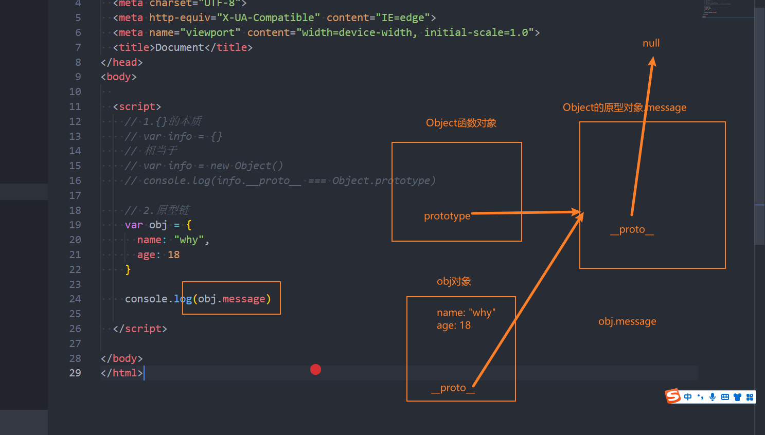
Task: Click the word console on line 24
Action: (x=146, y=299)
